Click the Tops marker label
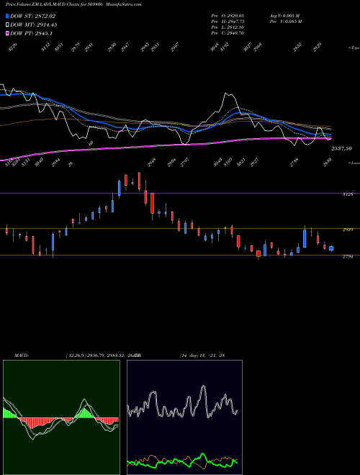Image resolution: width=360 pixels, height=475 pixels. [354, 48]
